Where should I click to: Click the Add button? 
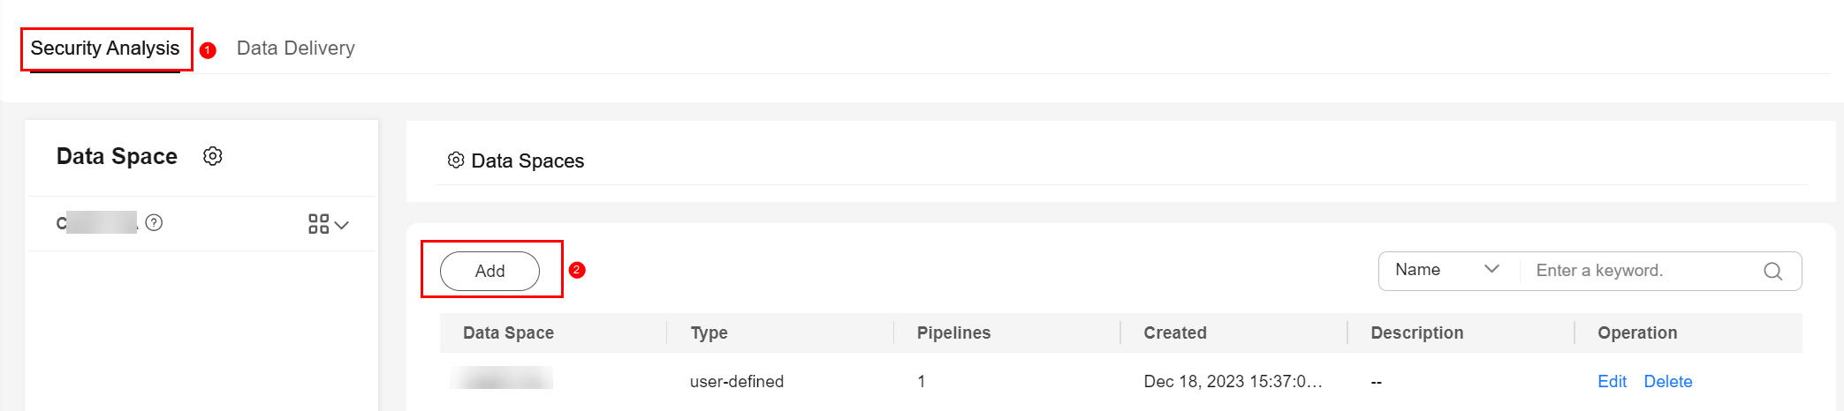click(489, 271)
